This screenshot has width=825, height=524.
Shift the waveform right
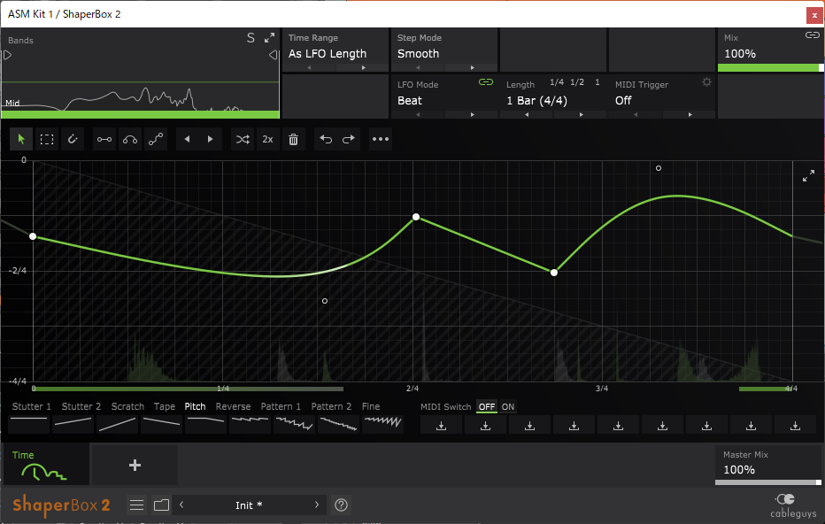click(211, 140)
